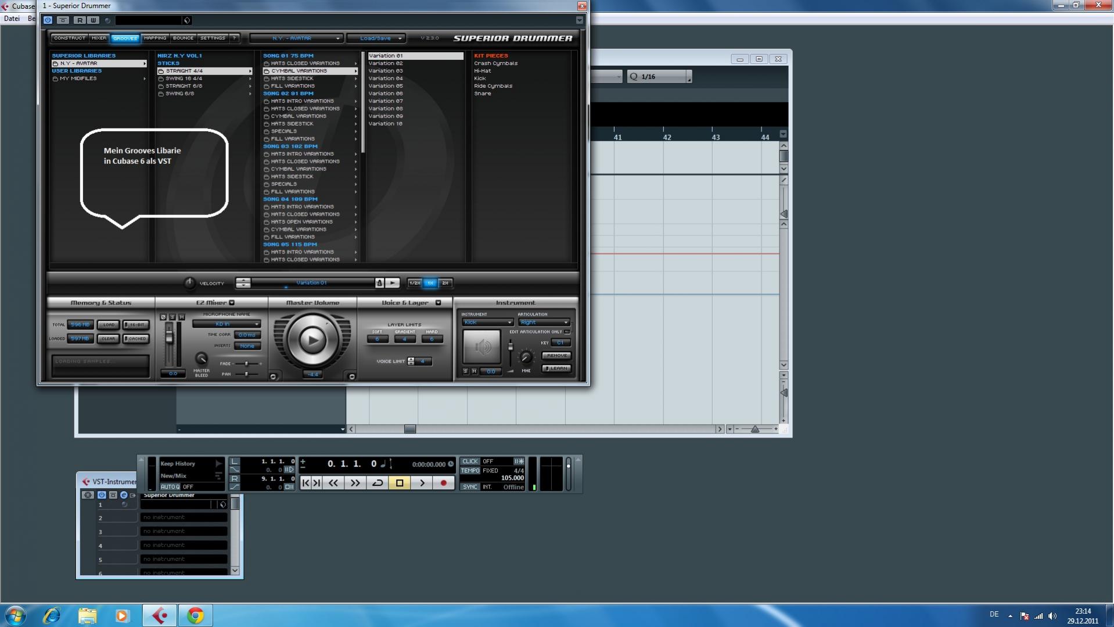Mute the EZ Mixer channel
Screen dimensions: 1114x627
[182, 317]
